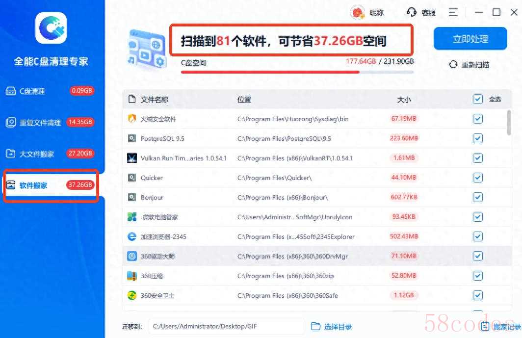Open the C盘清理 section
The width and height of the screenshot is (522, 338).
pyautogui.click(x=50, y=91)
